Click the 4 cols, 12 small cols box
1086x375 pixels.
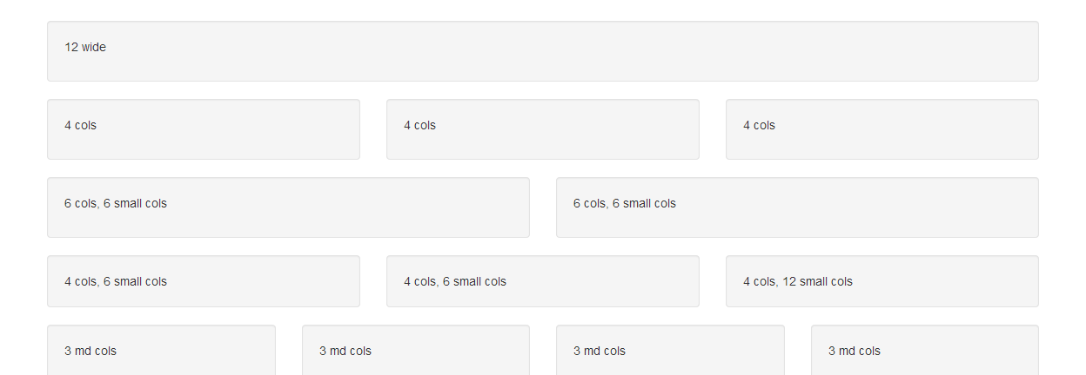click(882, 281)
